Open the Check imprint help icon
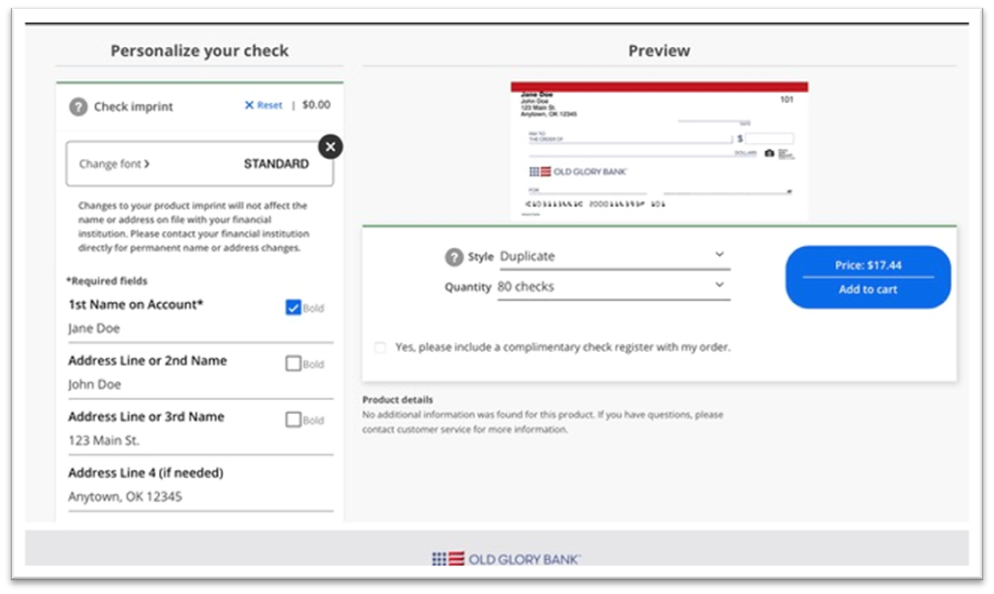This screenshot has height=594, width=994. tap(78, 108)
